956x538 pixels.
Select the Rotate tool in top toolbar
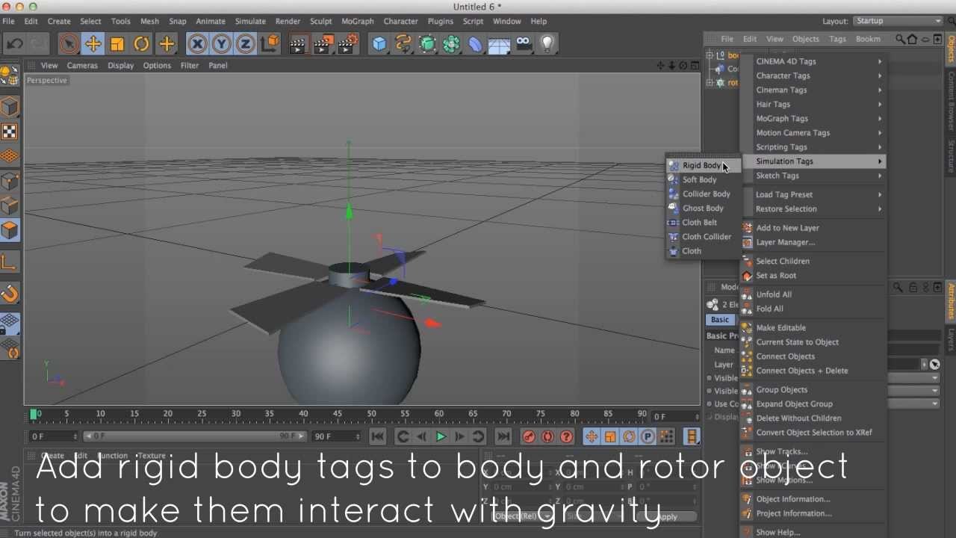142,44
